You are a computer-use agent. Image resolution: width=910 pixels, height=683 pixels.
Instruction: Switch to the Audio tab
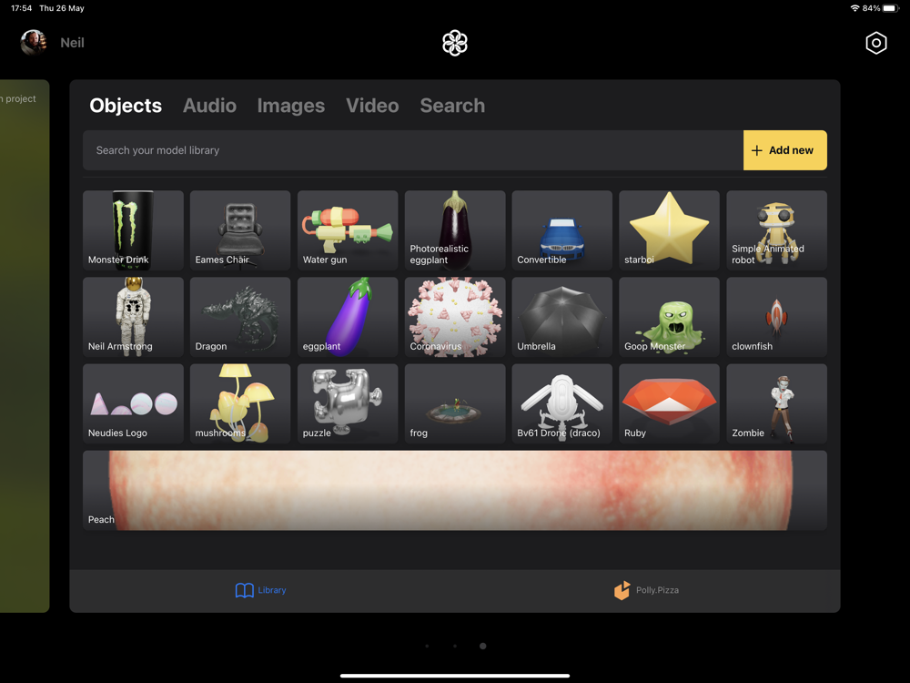(209, 106)
